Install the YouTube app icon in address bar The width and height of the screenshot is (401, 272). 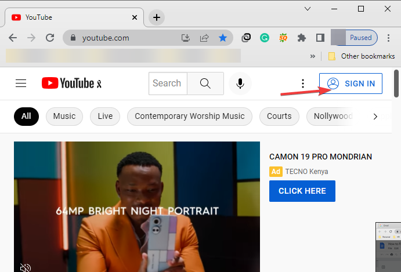[185, 38]
